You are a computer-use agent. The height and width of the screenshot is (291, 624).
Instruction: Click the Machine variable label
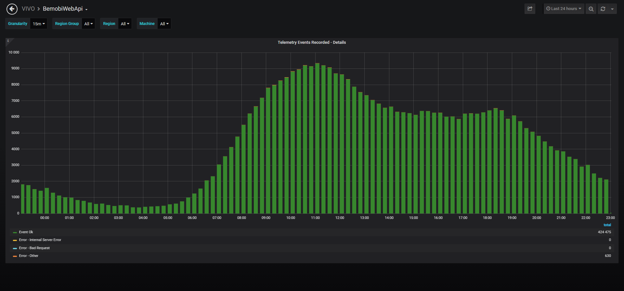[147, 24]
